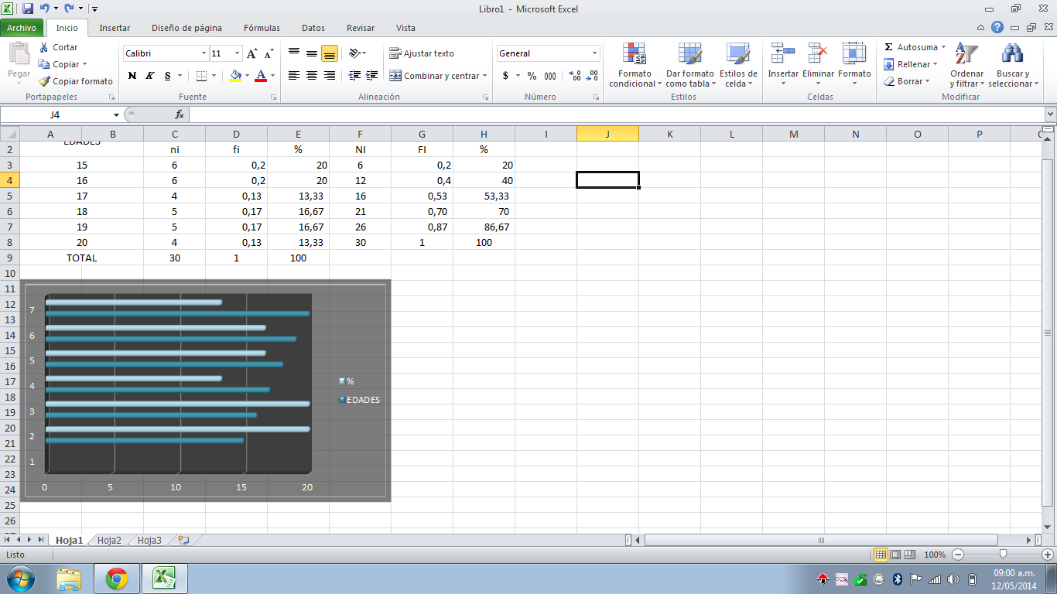Click the Formato condicional icon

pos(635,54)
